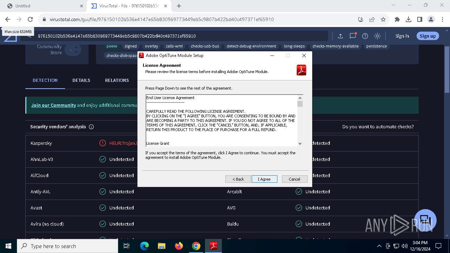Show hidden tray icons chevron

(379, 246)
